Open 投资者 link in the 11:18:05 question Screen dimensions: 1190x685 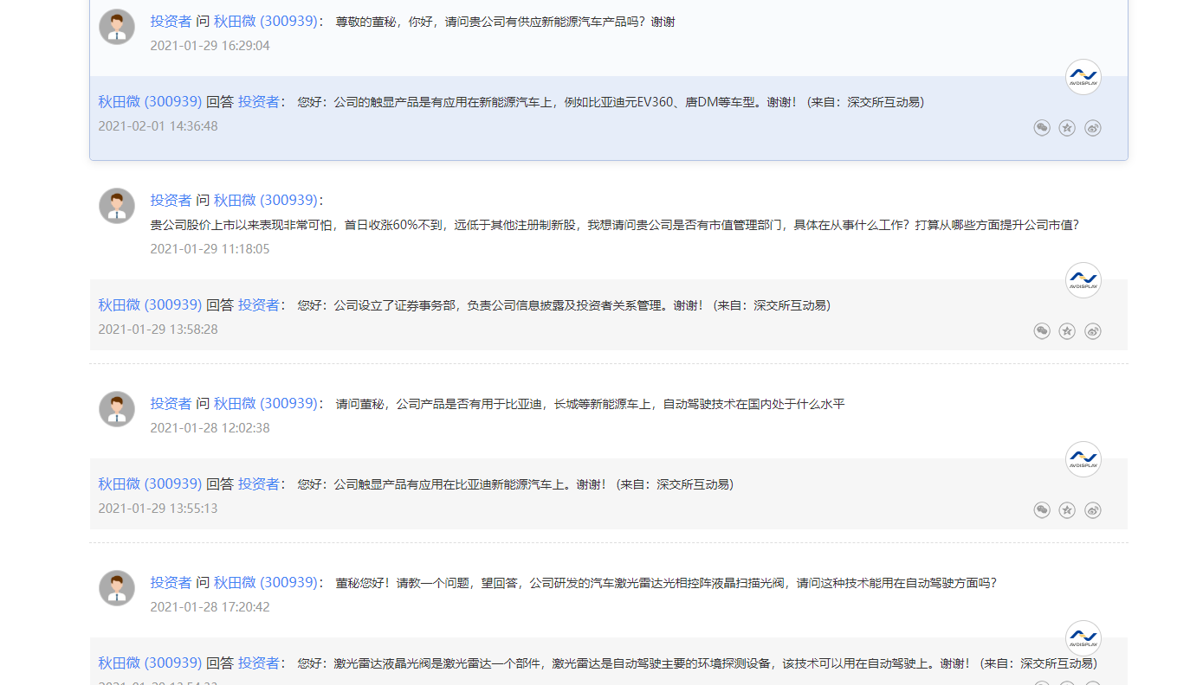tap(171, 201)
